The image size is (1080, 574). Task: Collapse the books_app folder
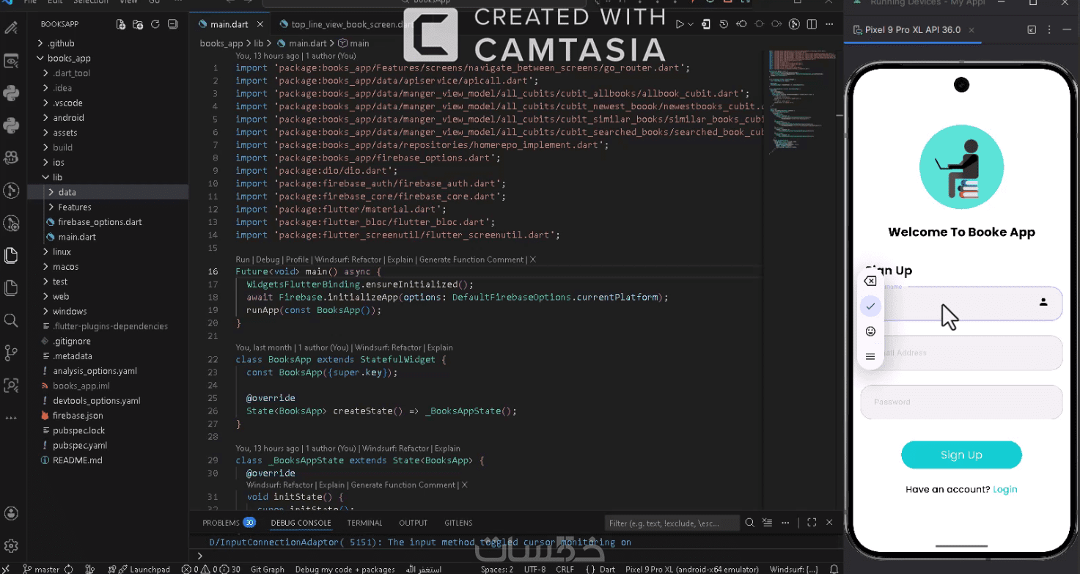click(x=69, y=58)
